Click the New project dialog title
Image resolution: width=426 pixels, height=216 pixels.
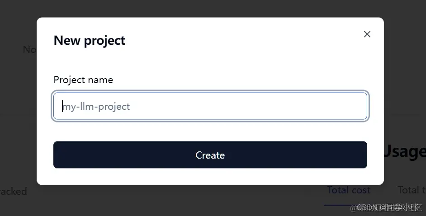click(x=89, y=41)
